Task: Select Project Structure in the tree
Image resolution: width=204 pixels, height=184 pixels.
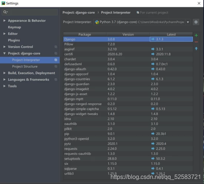Action: click(25, 67)
